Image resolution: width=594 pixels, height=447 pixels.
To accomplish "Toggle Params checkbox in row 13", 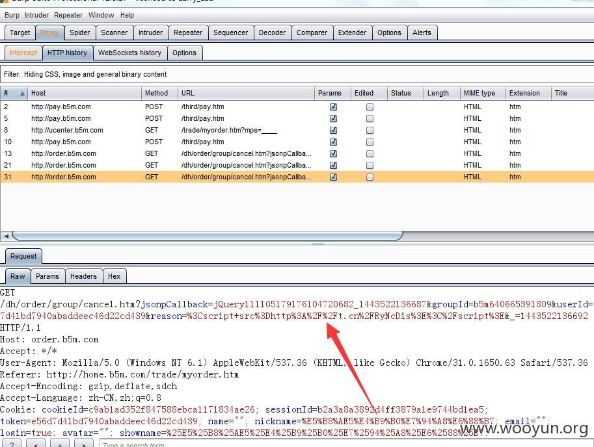I will click(x=333, y=154).
